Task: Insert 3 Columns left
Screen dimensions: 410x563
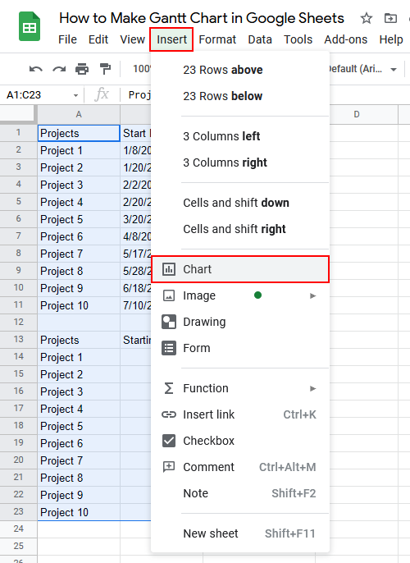Action: 240,136
